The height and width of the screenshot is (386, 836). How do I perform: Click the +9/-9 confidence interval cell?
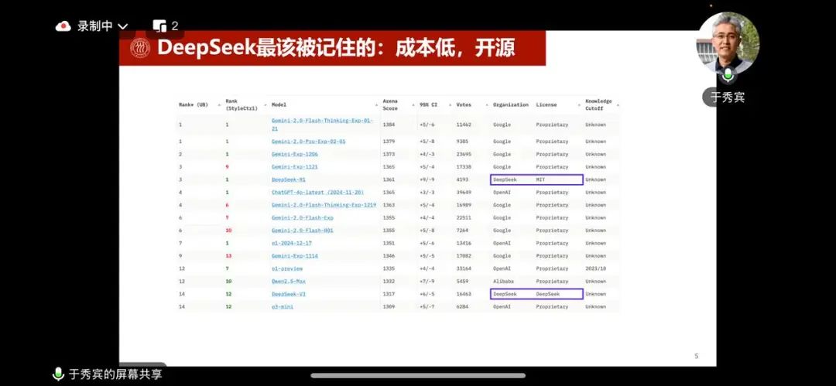427,179
